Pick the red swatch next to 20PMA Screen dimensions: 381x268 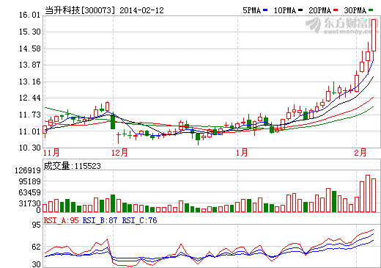pos(336,10)
